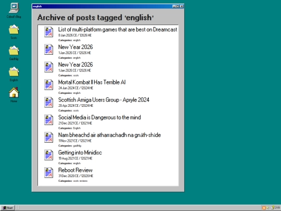
Task: Minimize the english window
Action: [174, 6]
